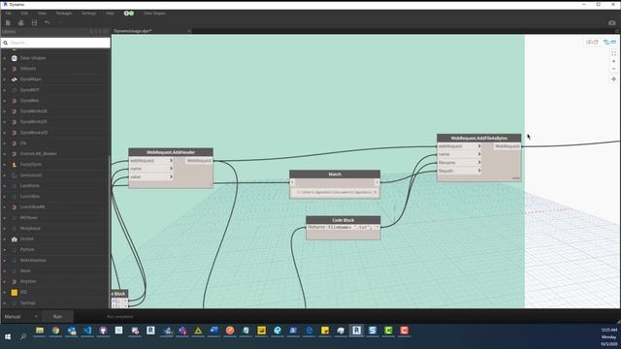This screenshot has height=349, width=621.
Task: Select the open Dynamo workspace tab
Action: click(x=133, y=31)
